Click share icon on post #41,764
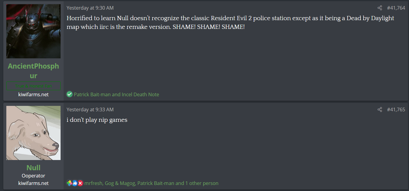This screenshot has height=191, width=409. [380, 8]
